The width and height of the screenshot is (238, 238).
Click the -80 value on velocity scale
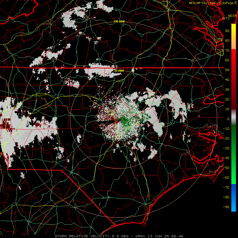[x=226, y=197]
